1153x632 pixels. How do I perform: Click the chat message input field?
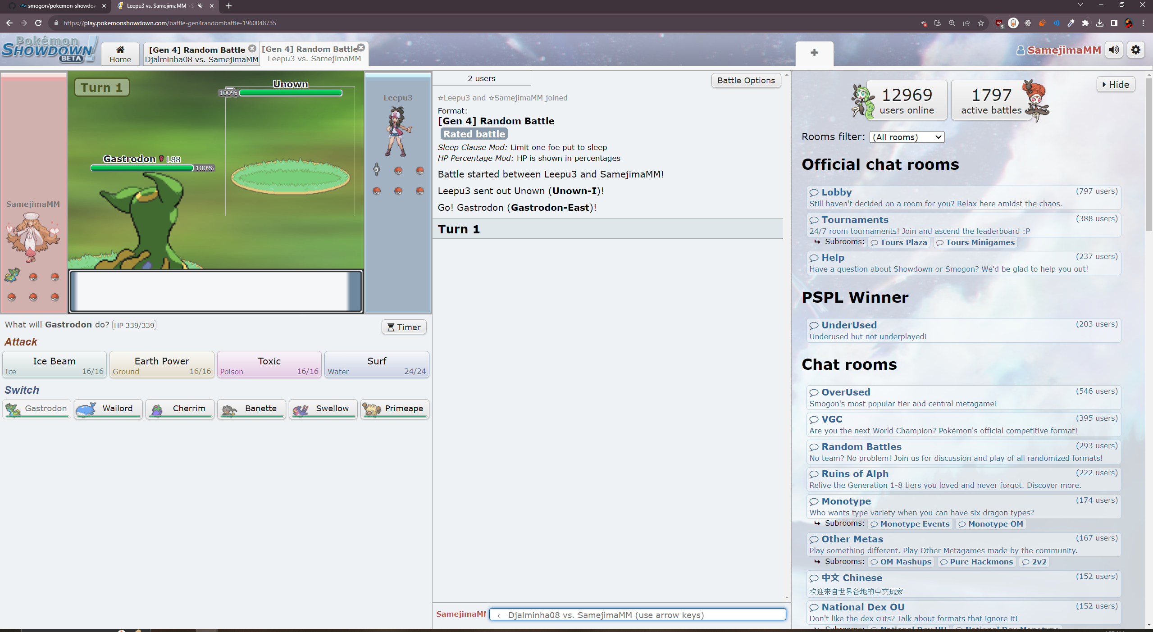coord(638,614)
